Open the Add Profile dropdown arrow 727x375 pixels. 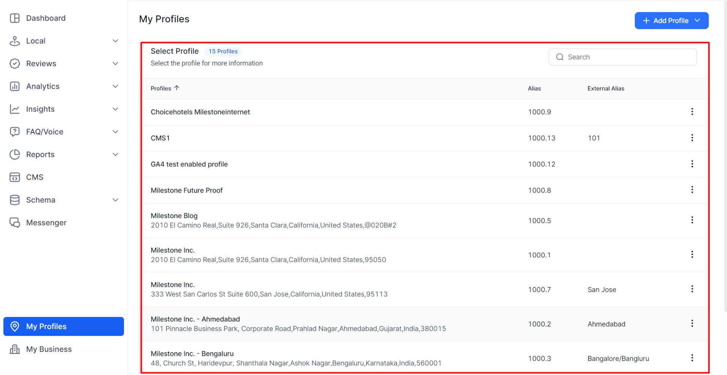pos(697,20)
